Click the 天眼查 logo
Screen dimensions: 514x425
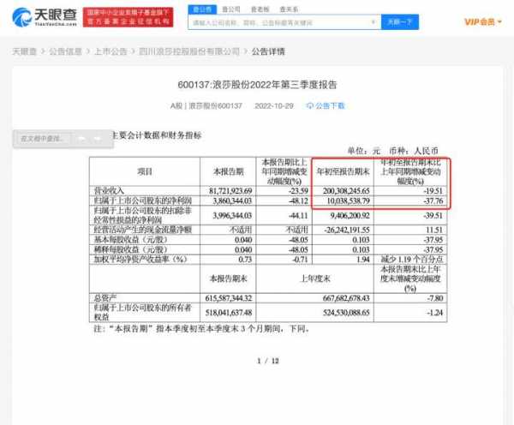coord(45,17)
